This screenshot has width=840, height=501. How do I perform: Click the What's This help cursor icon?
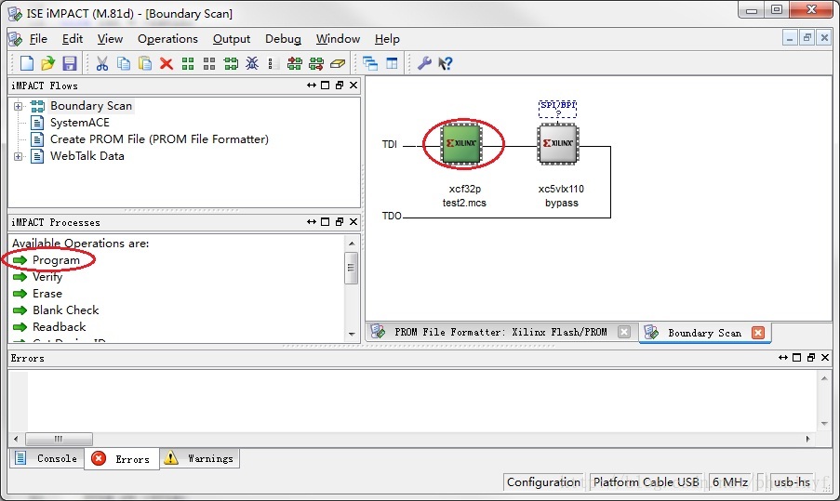(x=446, y=63)
